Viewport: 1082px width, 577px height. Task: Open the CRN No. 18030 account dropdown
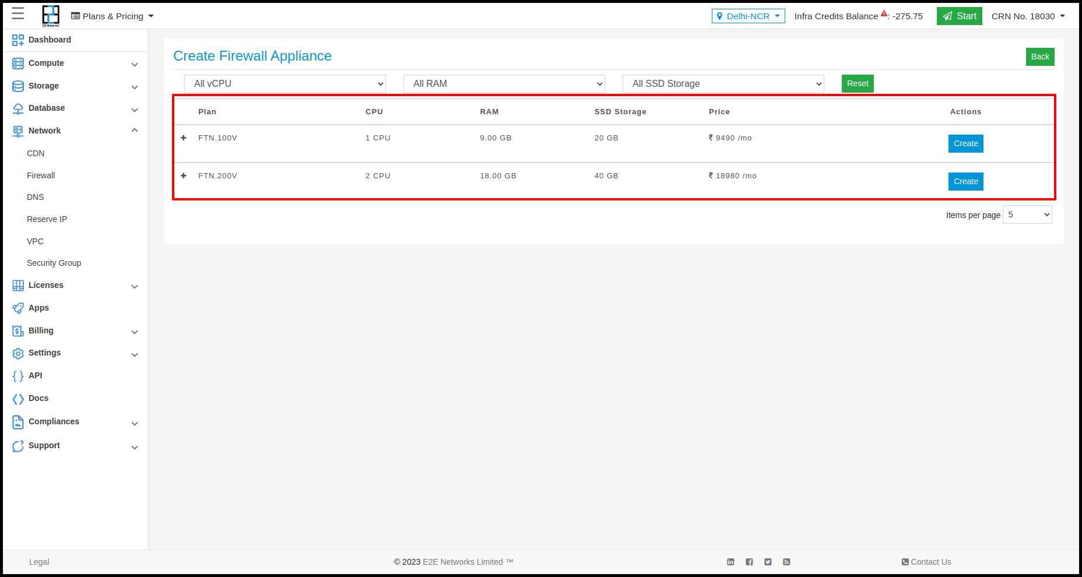(x=1028, y=16)
